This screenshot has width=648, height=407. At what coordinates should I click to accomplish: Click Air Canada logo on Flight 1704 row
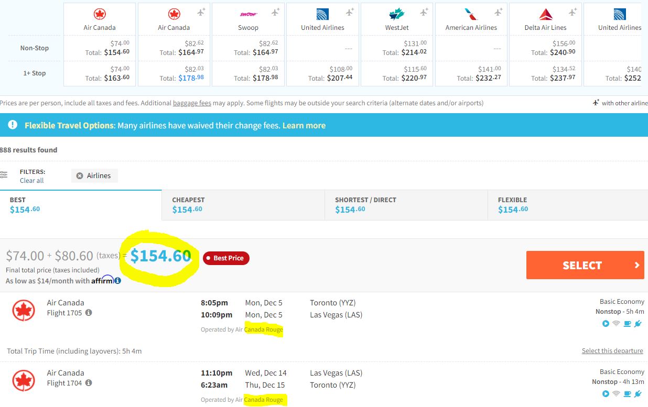(24, 381)
